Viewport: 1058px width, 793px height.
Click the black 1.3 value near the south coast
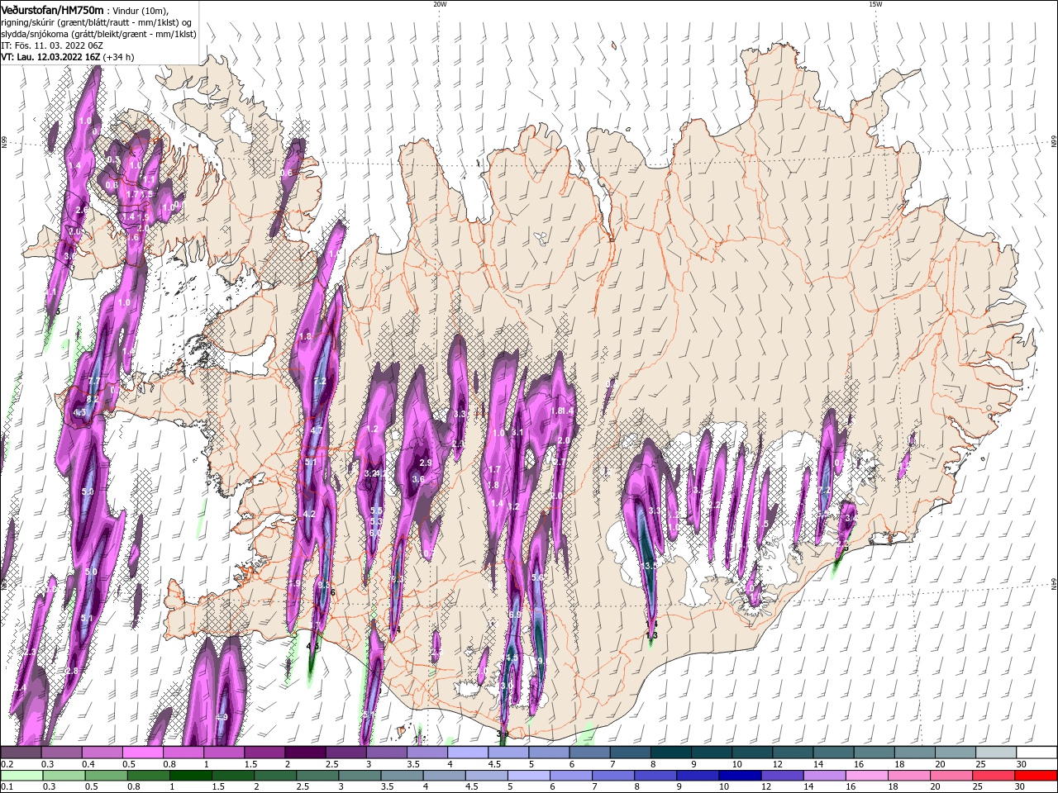coord(651,635)
